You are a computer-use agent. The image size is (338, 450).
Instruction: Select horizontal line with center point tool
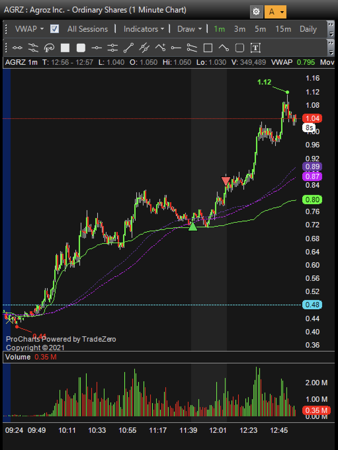coord(97,48)
